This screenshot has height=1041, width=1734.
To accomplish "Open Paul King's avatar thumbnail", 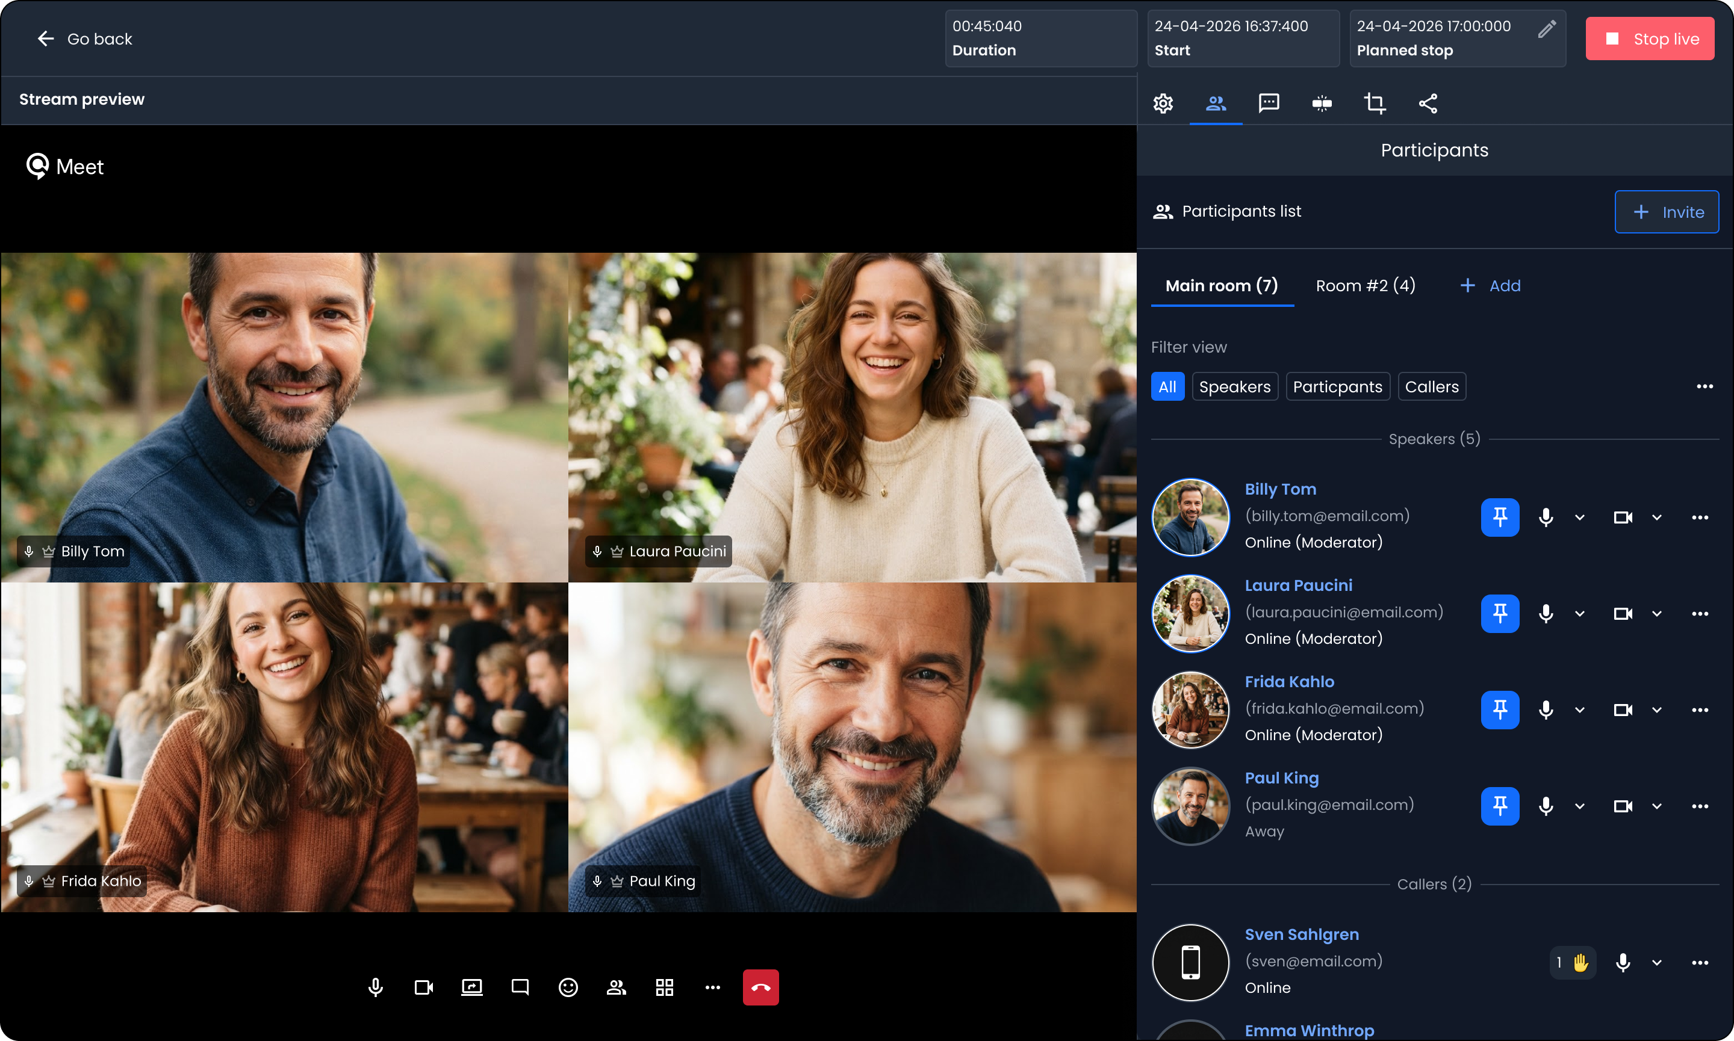I will [1190, 806].
